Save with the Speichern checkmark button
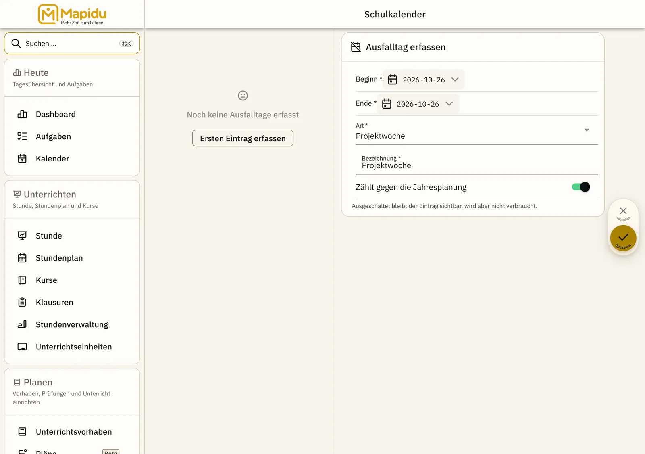Image resolution: width=645 pixels, height=454 pixels. [623, 238]
